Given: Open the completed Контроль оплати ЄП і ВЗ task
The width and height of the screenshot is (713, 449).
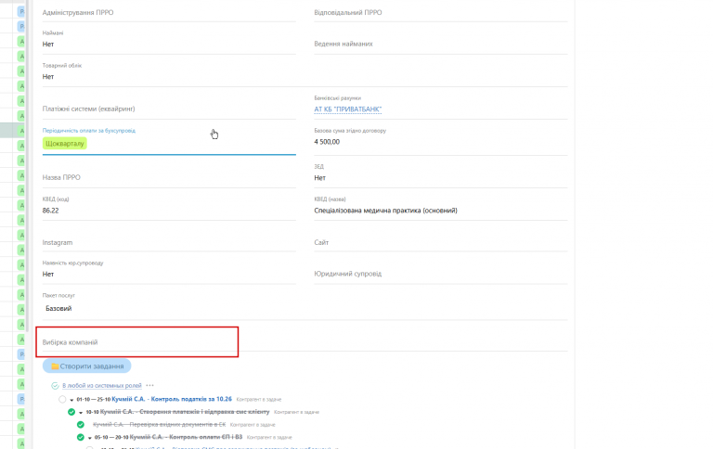Looking at the screenshot, I should pos(186,437).
